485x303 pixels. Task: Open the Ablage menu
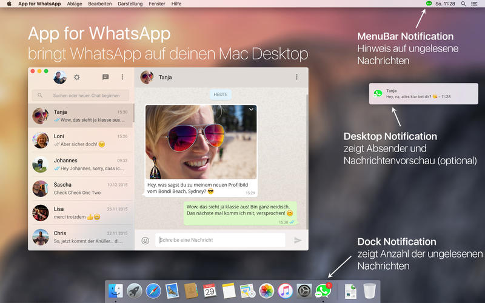(75, 4)
